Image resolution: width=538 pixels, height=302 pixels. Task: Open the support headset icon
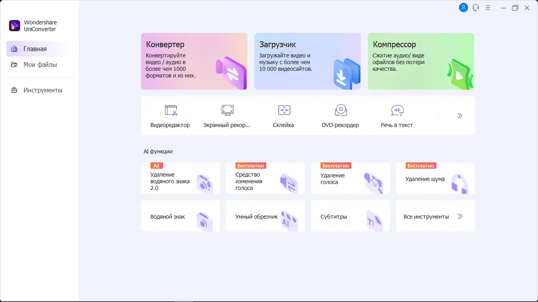point(476,7)
